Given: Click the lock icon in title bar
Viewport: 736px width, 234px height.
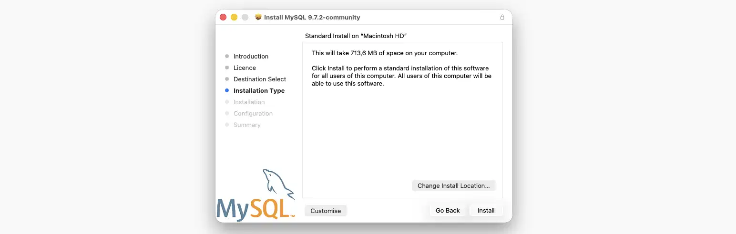Looking at the screenshot, I should [502, 17].
